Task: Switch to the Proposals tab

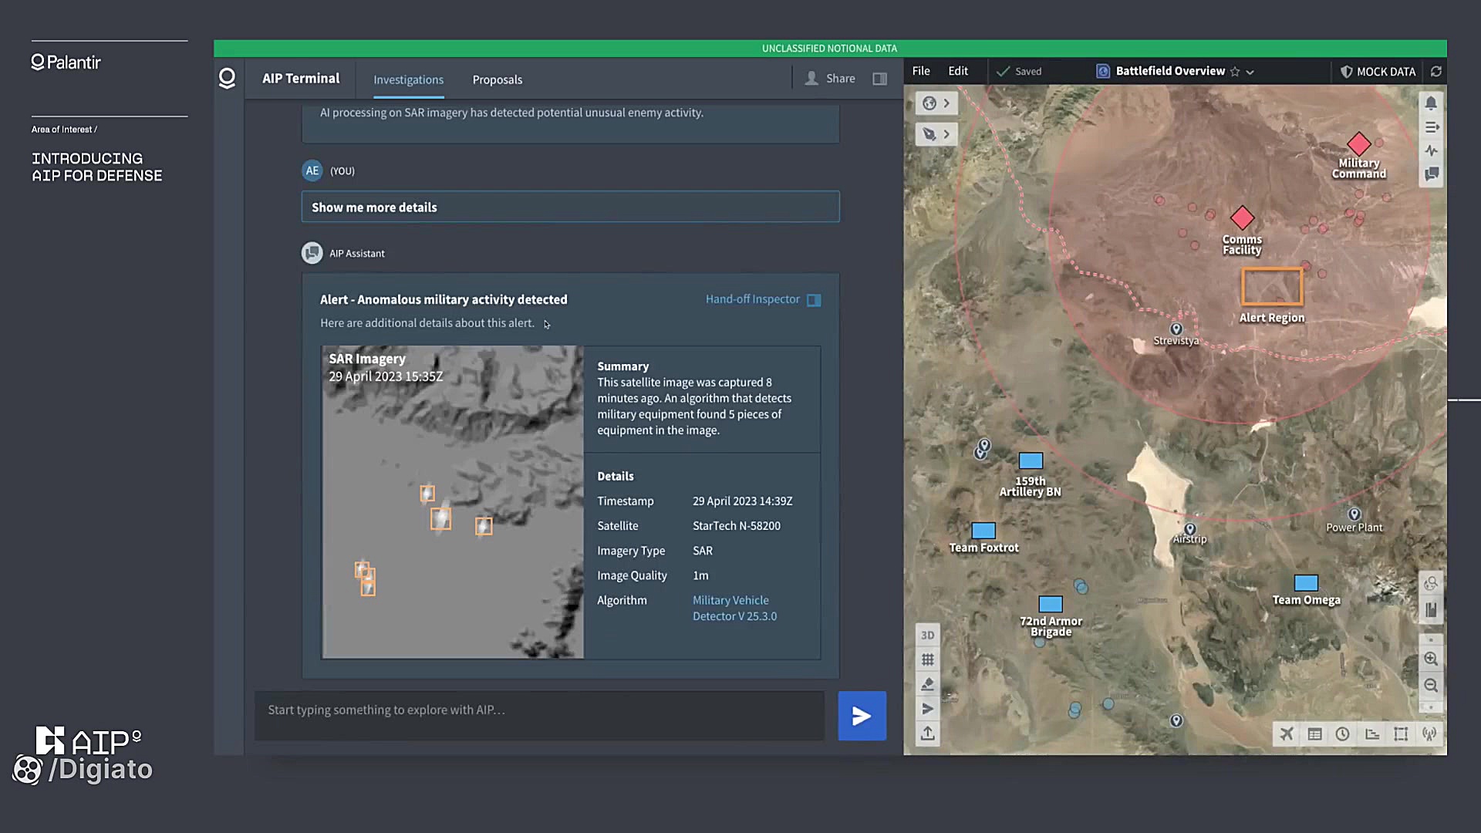Action: click(497, 79)
